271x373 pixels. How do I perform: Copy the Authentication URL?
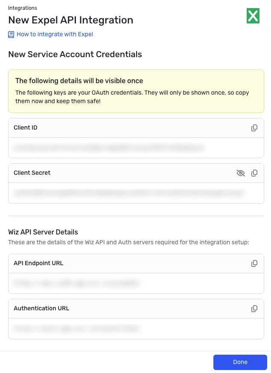click(254, 309)
